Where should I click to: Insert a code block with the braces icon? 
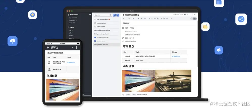155,19
